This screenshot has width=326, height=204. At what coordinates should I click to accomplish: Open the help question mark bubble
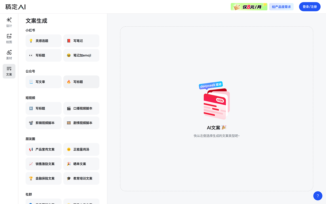318,196
